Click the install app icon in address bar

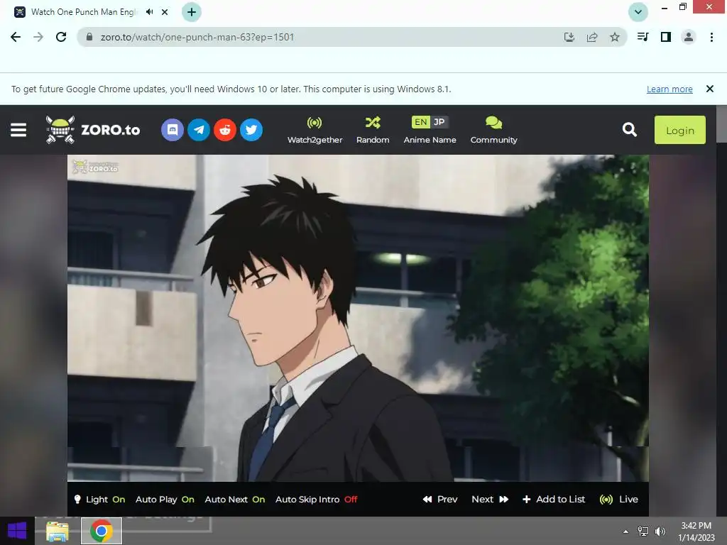coord(569,37)
